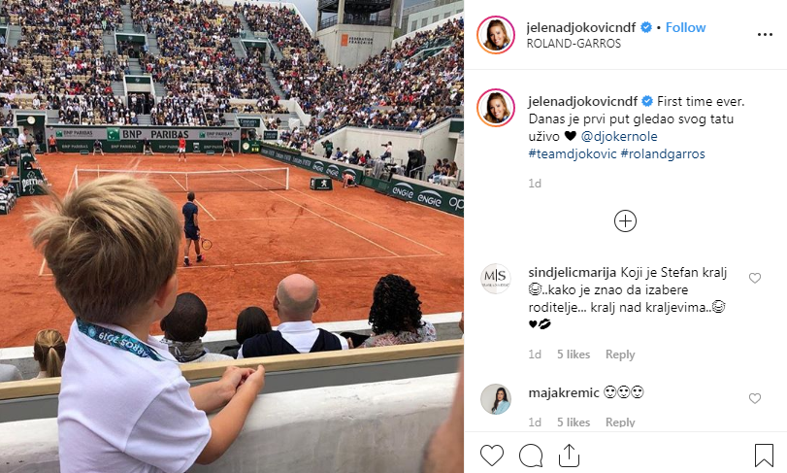Open jelenadjokovicndf header profile picture
Screen dimensions: 787x473
point(496,35)
